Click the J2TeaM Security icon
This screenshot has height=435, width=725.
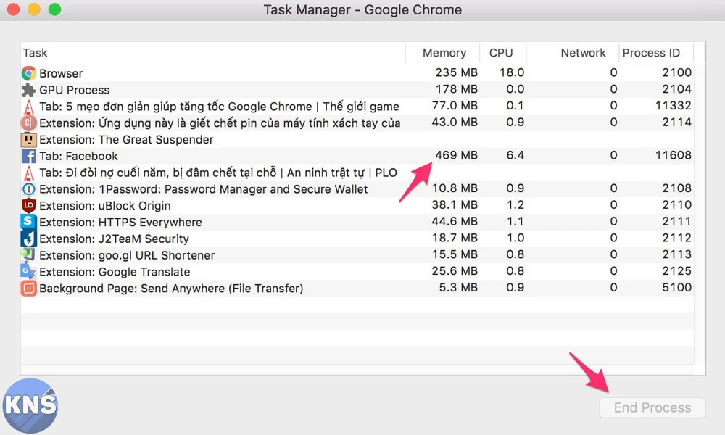[x=28, y=239]
